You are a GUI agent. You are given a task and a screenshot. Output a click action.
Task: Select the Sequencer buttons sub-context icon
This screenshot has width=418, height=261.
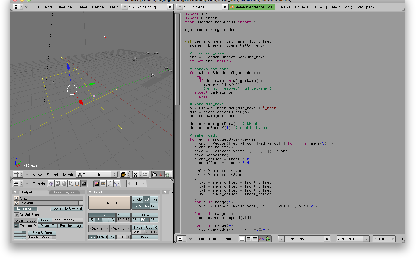(103, 184)
